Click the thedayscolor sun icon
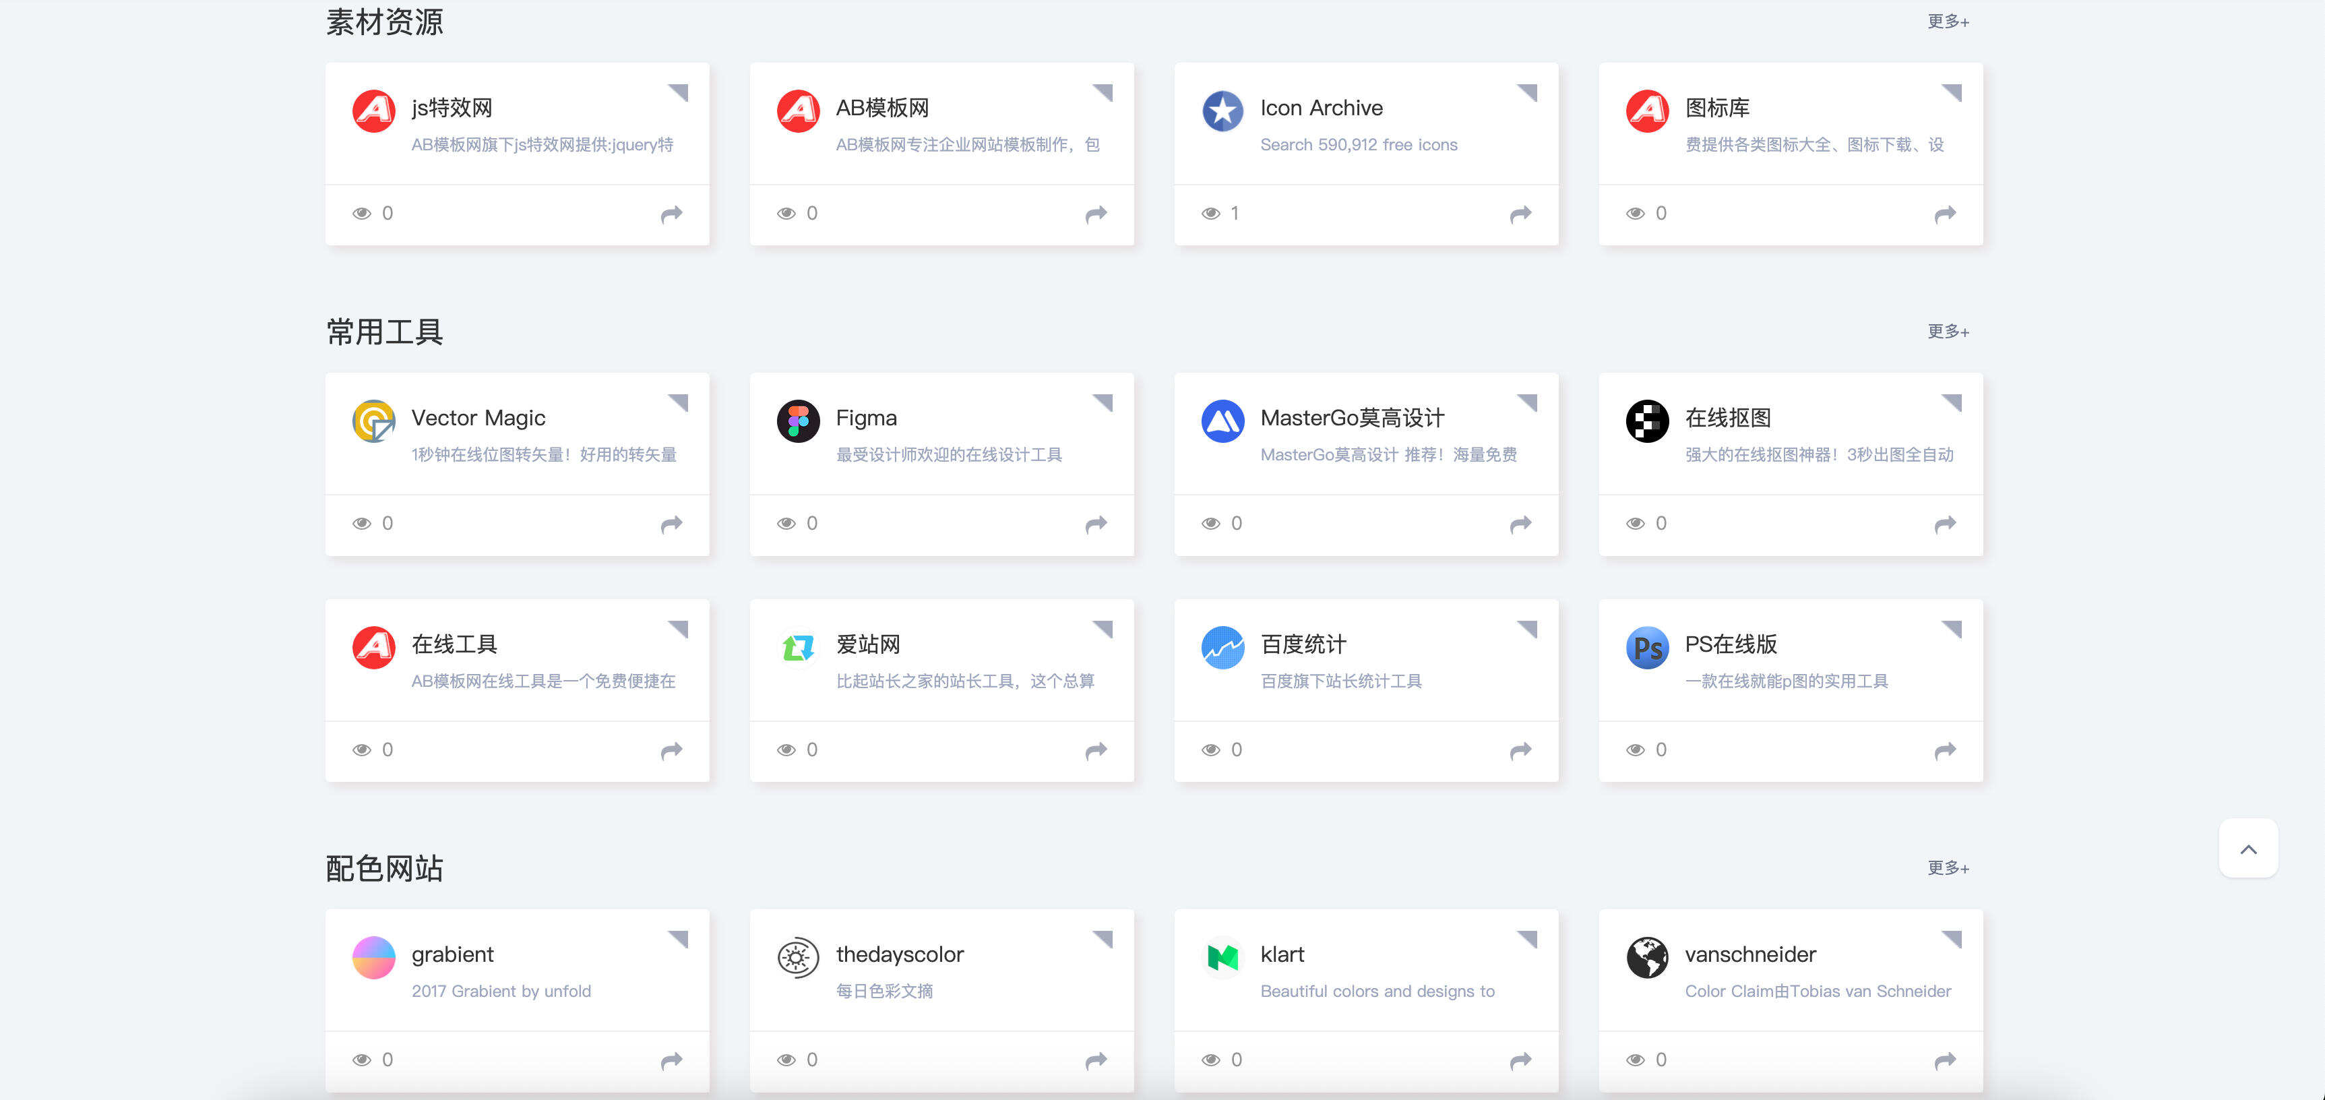The width and height of the screenshot is (2325, 1100). click(798, 957)
